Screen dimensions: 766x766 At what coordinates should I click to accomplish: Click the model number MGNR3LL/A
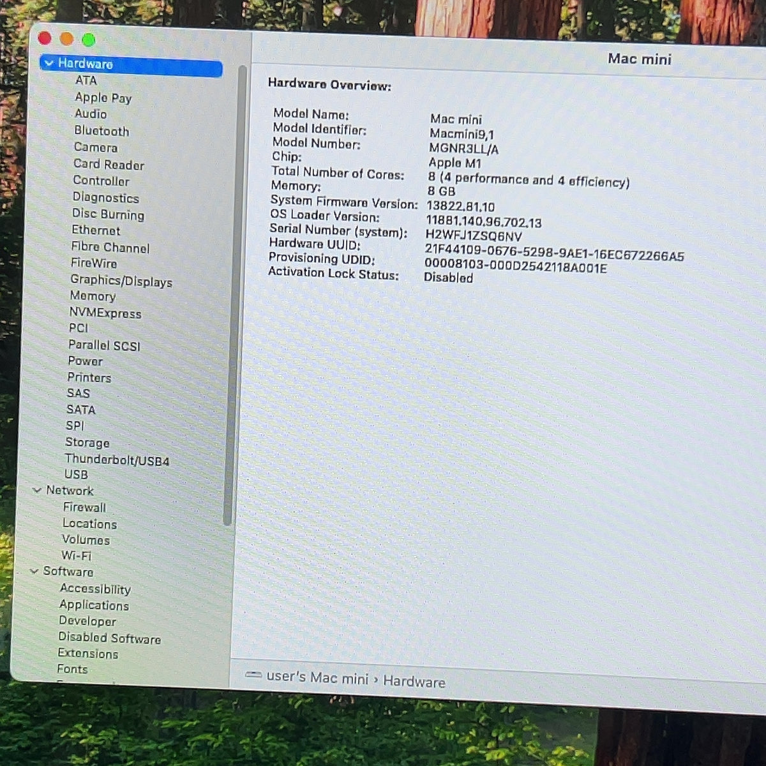(x=463, y=149)
